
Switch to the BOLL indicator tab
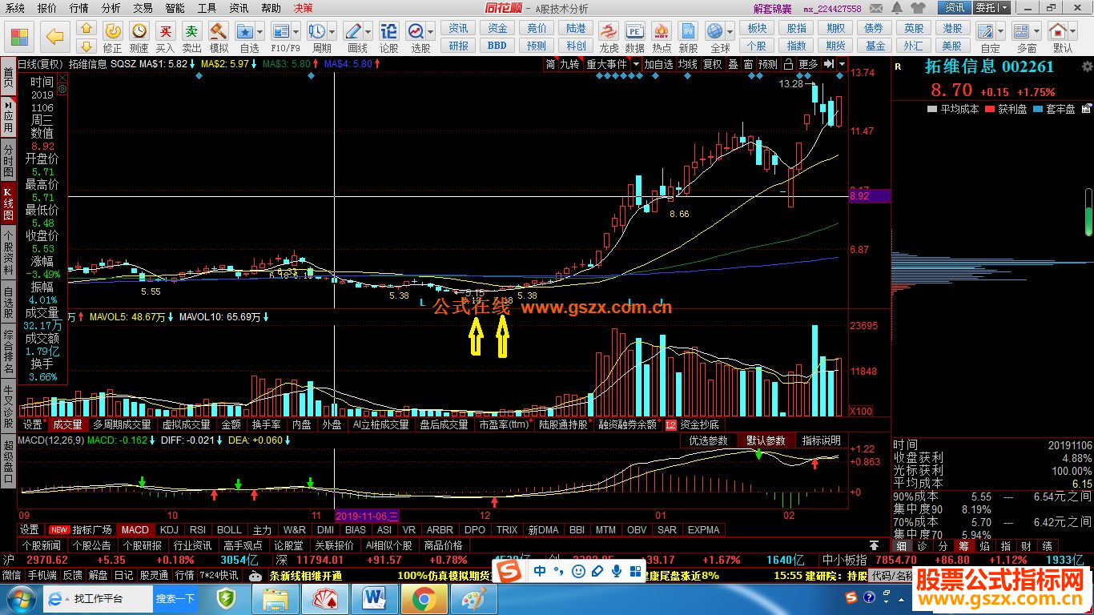[x=229, y=529]
